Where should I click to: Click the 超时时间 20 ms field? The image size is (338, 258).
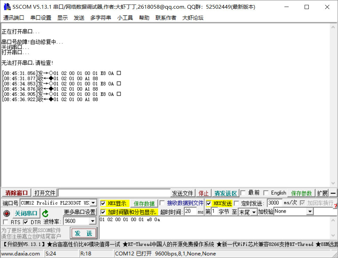[x=190, y=211]
